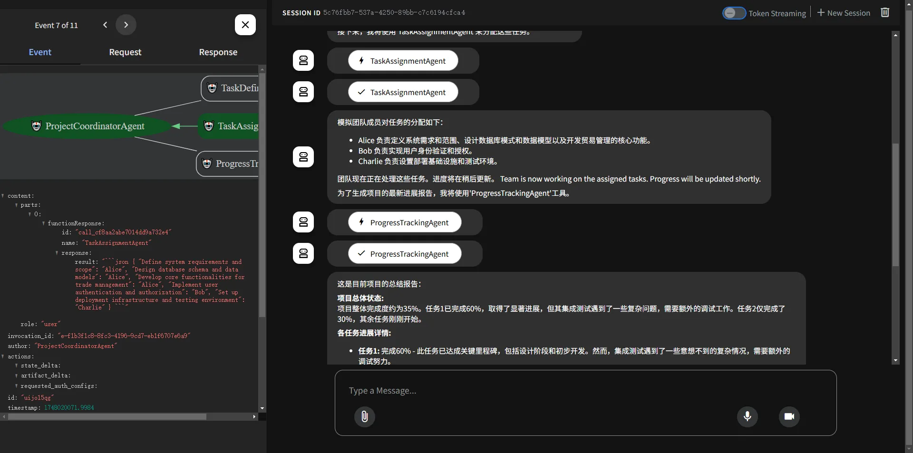The width and height of the screenshot is (913, 453).
Task: Start video with the camera icon
Action: pos(789,416)
